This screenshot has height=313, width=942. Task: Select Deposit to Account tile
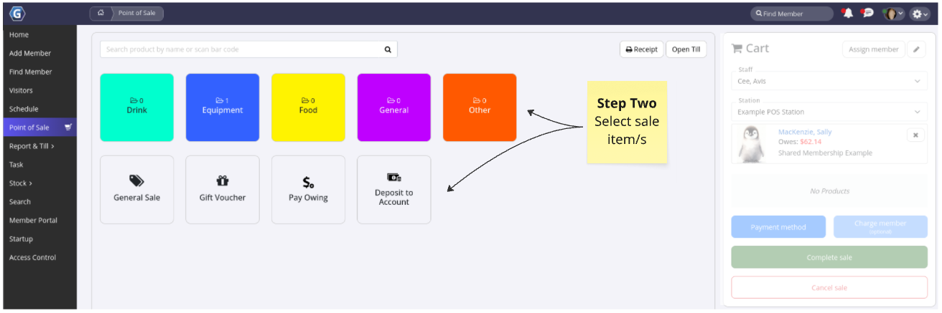[394, 190]
